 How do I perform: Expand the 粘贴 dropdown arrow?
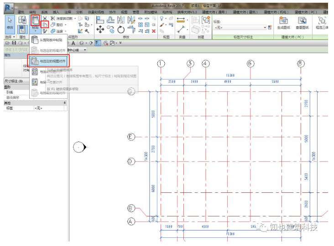tap(35, 31)
